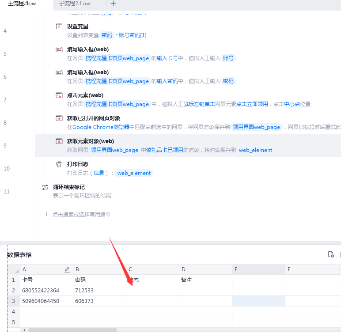Select cell containing 606373
The image size is (341, 333).
[x=99, y=301]
